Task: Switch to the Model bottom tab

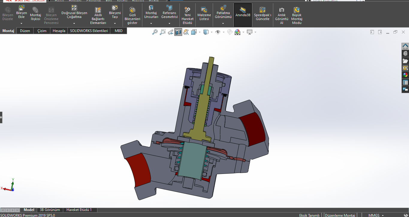Action: point(29,210)
